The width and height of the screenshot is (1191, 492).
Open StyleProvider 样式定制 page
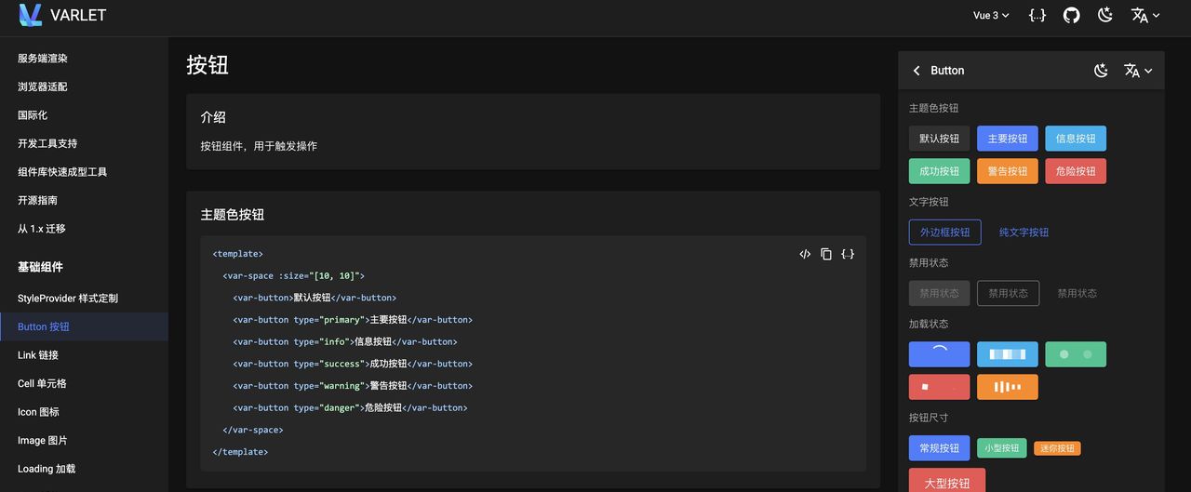[84, 299]
